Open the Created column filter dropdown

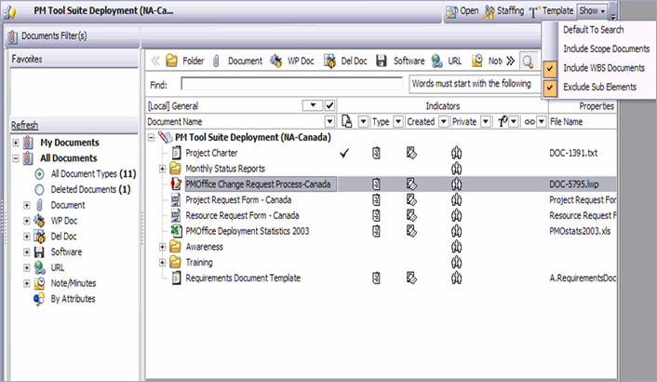tap(443, 122)
